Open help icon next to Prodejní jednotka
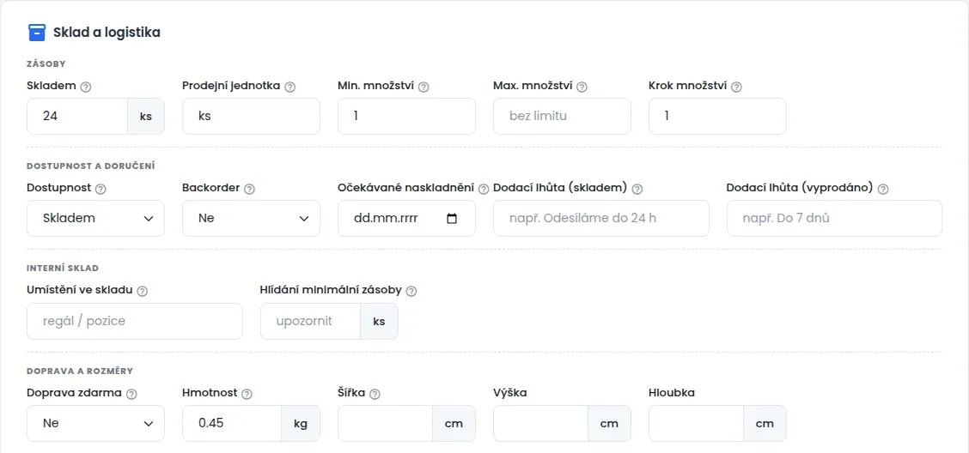This screenshot has height=453, width=969. click(x=289, y=87)
